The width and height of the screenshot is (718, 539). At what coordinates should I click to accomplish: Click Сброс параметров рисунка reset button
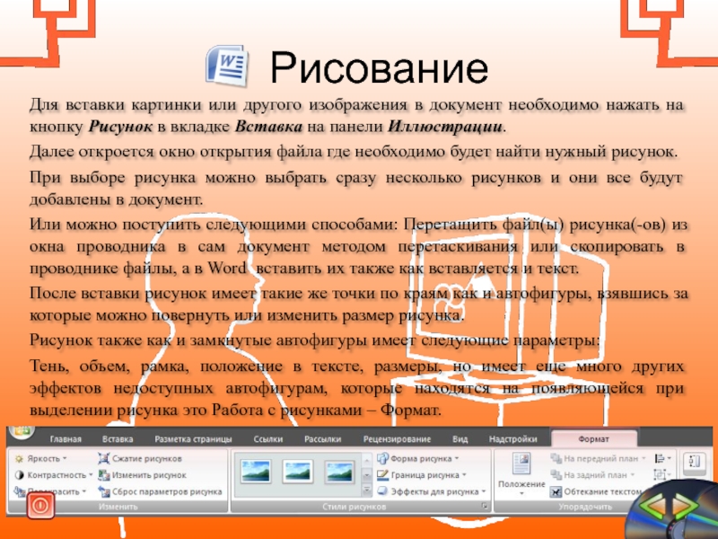(160, 491)
